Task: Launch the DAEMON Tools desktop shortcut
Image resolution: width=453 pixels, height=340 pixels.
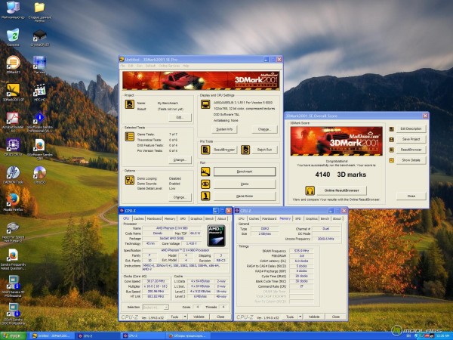Action: point(13,173)
